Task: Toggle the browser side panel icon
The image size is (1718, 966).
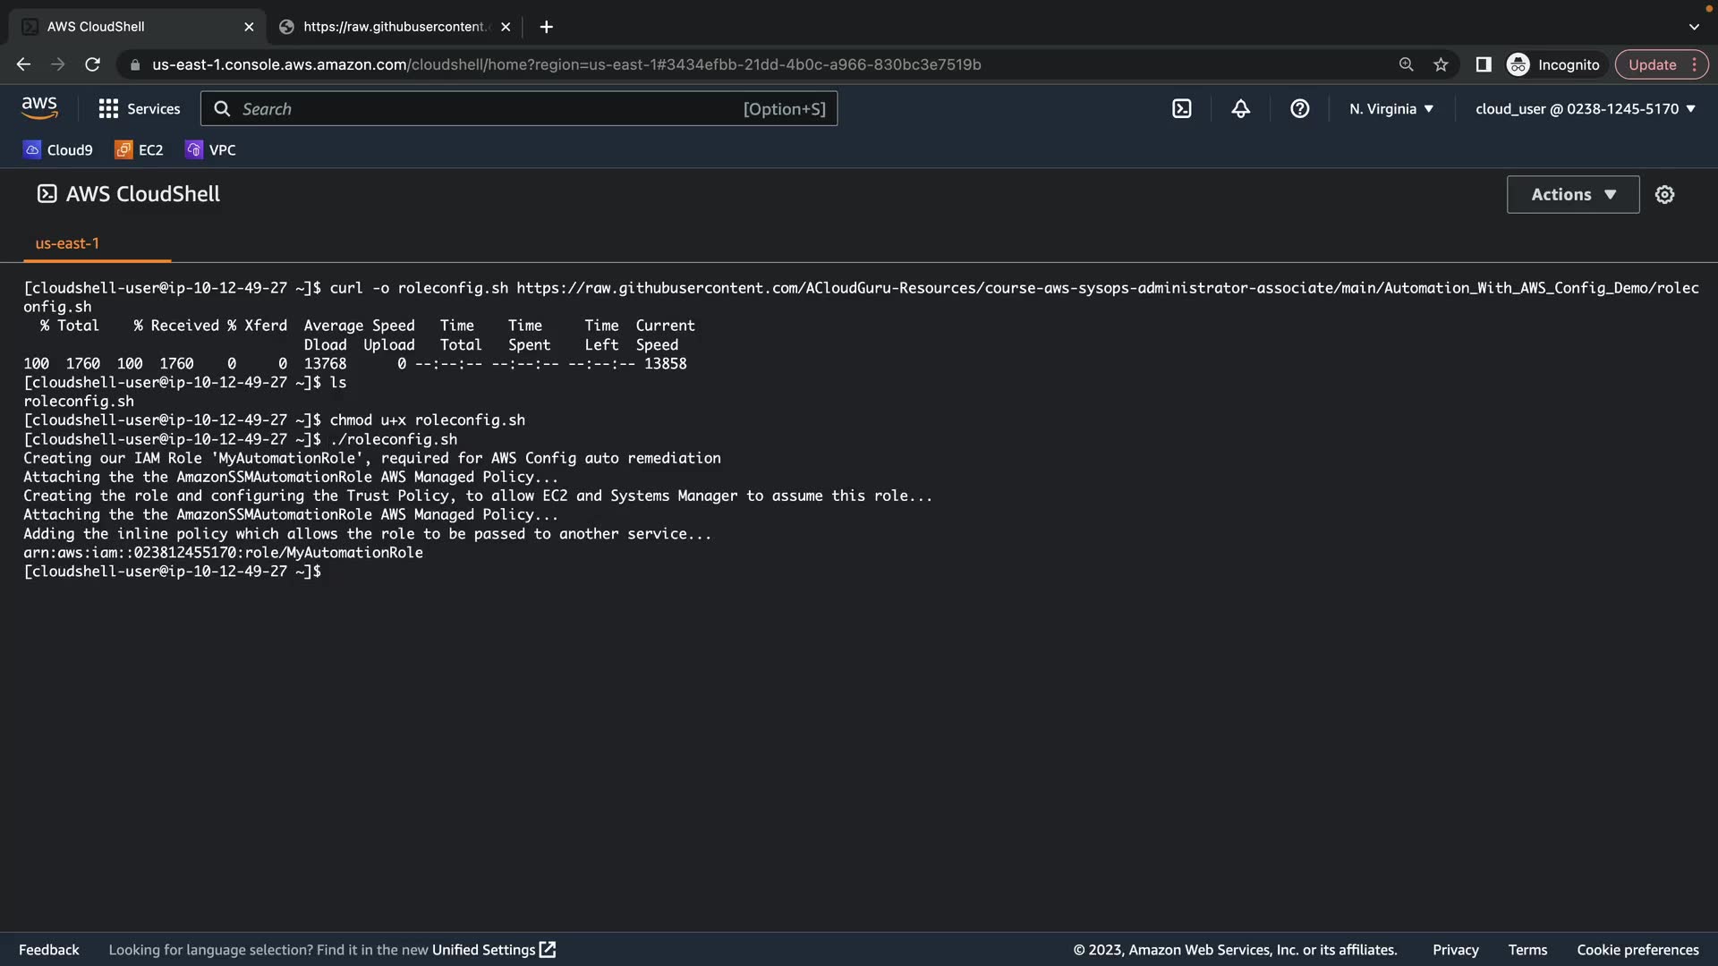Action: tap(1483, 64)
